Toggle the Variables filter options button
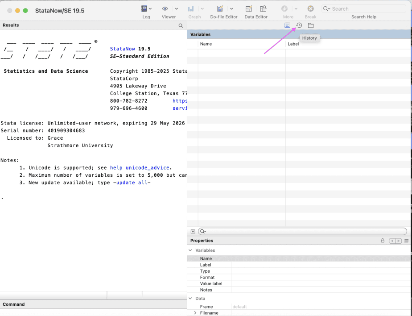 coord(193,231)
